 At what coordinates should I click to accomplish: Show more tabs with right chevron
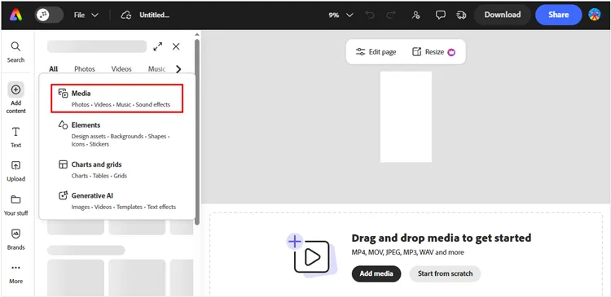[x=178, y=69]
